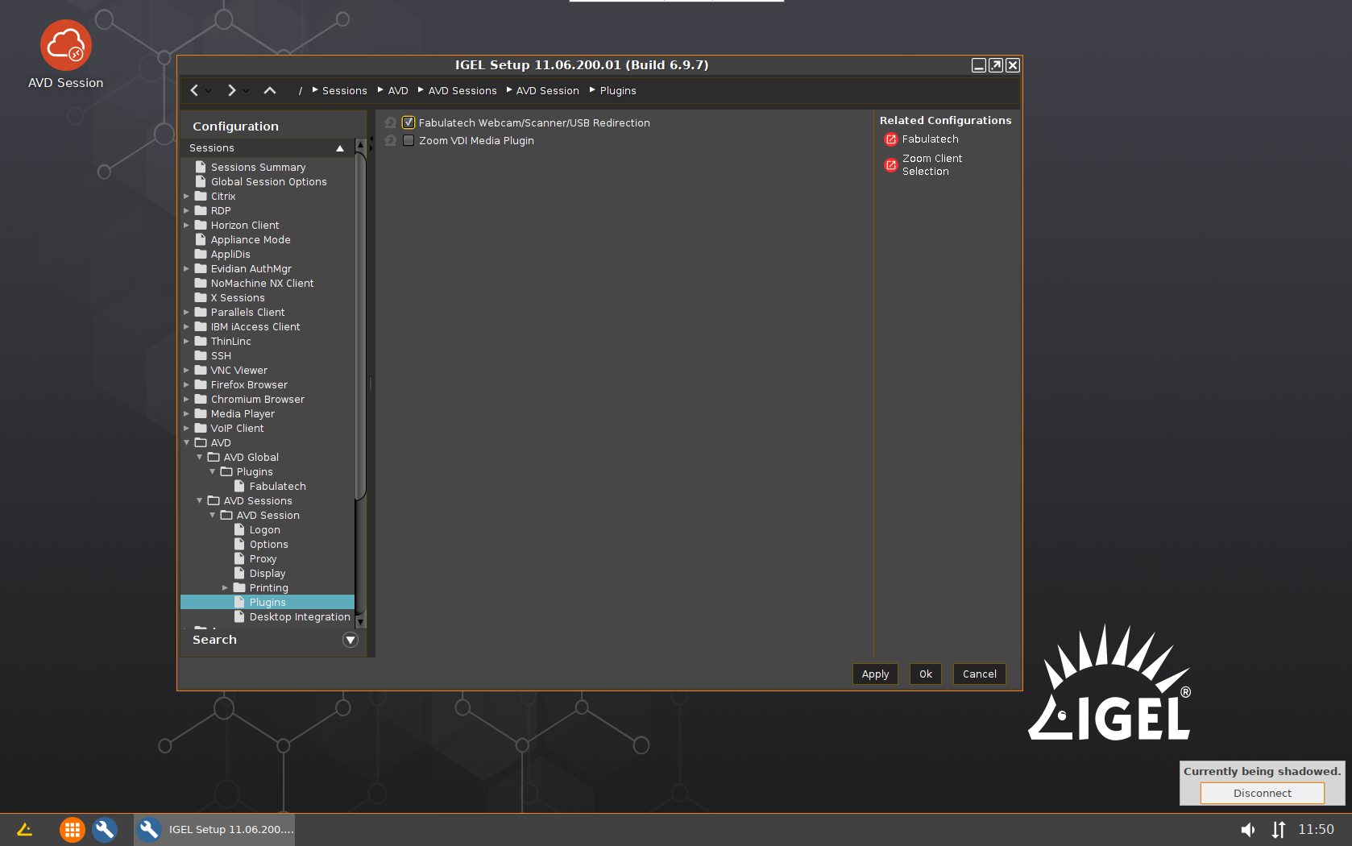The width and height of the screenshot is (1352, 846).
Task: Click the tree scrollbar down arrow
Action: pyautogui.click(x=360, y=622)
